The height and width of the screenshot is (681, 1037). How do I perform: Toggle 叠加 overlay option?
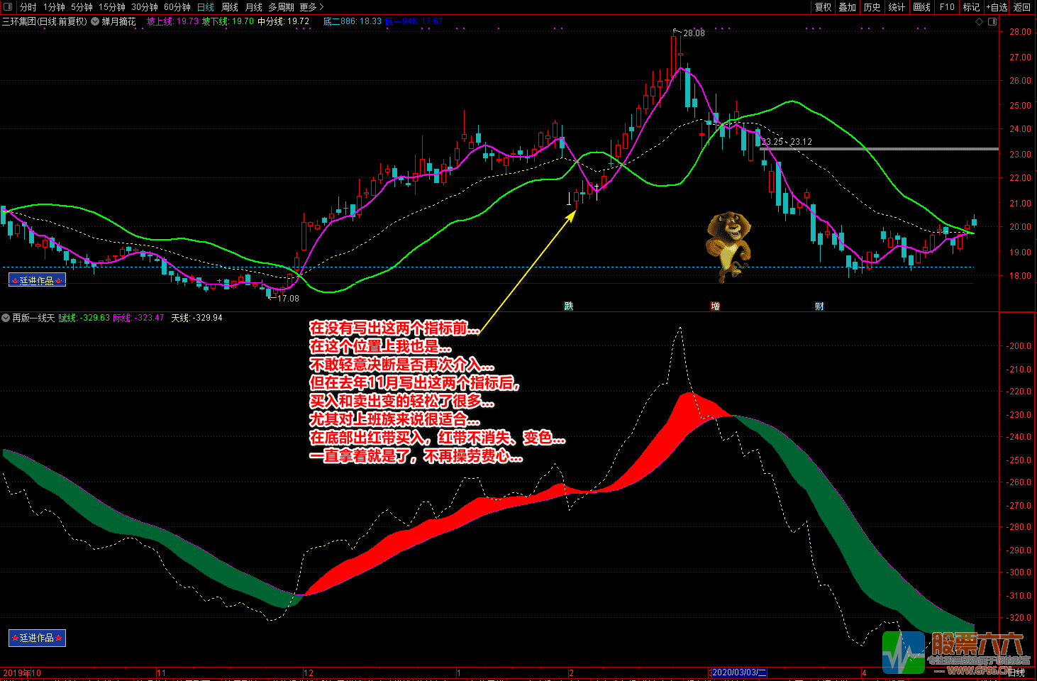pos(847,7)
